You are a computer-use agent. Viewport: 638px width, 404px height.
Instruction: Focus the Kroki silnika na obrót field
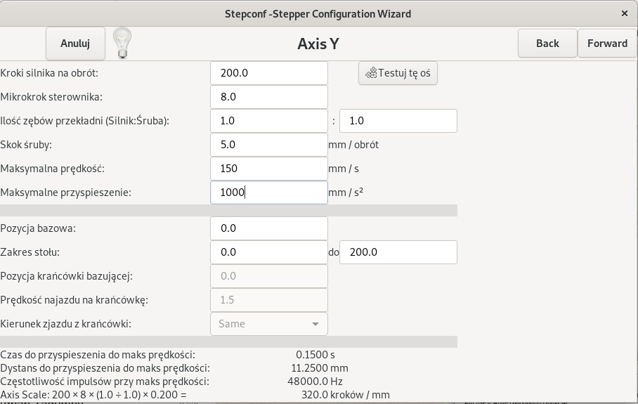(x=269, y=73)
